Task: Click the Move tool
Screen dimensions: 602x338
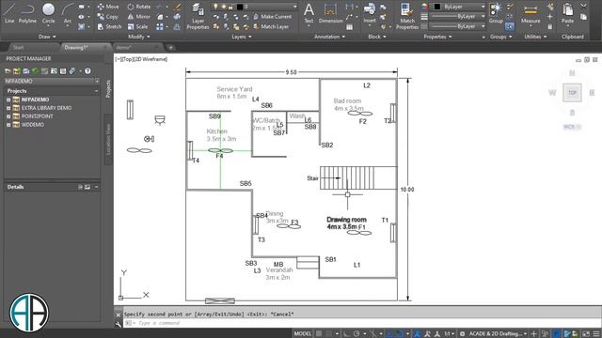Action: coord(108,7)
